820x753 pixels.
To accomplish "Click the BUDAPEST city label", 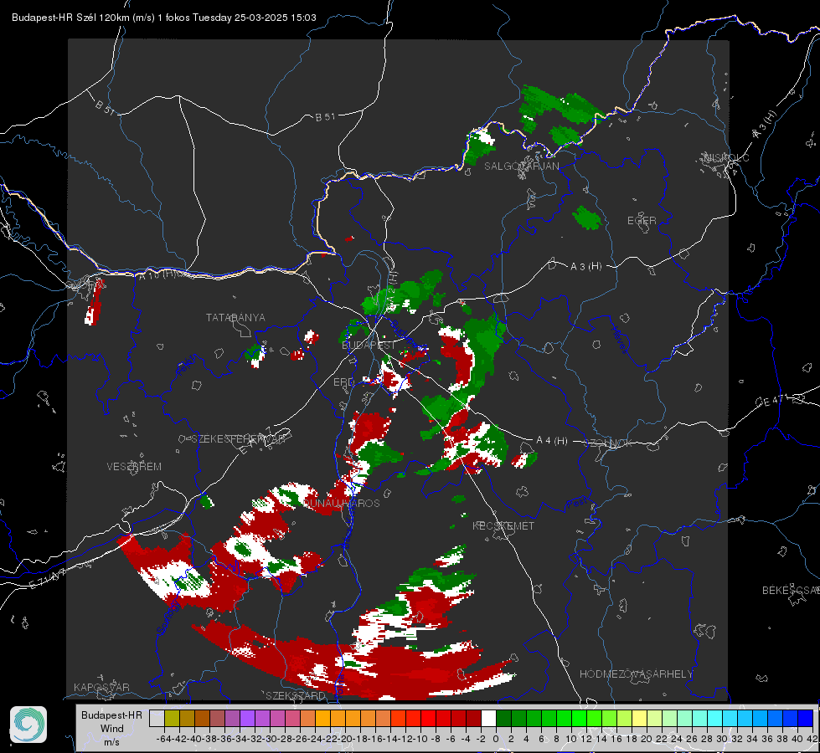I will click(x=369, y=346).
